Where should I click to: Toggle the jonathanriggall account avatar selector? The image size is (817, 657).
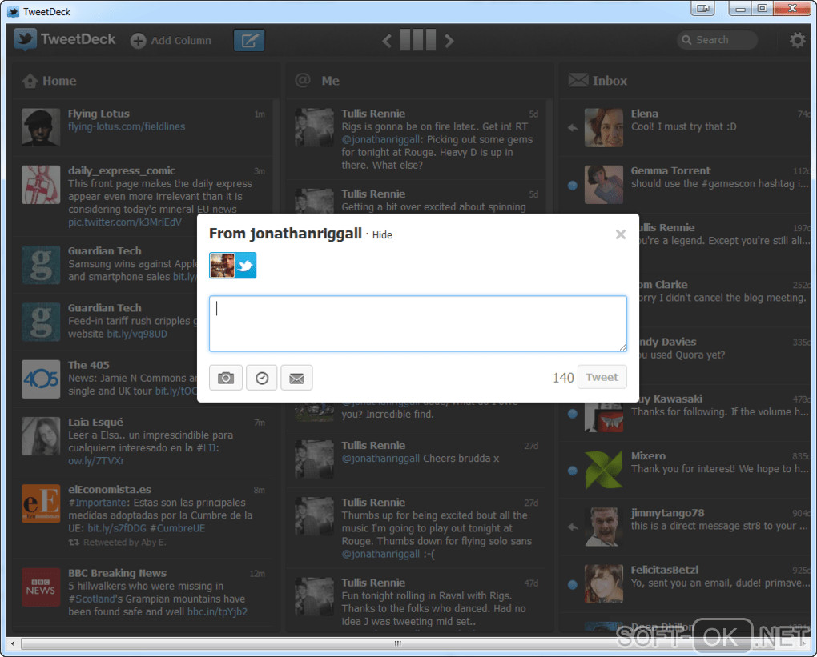pos(232,266)
